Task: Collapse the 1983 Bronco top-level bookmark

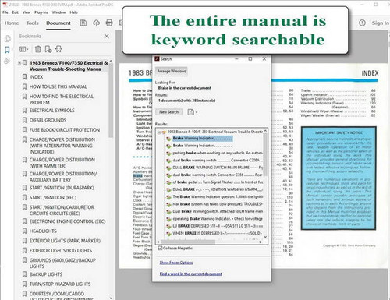Action: 19,63
